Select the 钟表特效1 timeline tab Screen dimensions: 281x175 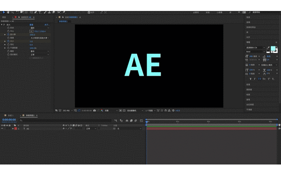point(30,115)
